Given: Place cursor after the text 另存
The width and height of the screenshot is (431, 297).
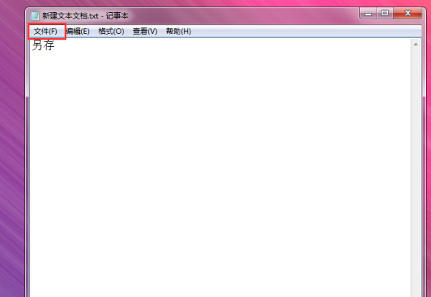Looking at the screenshot, I should coord(55,45).
